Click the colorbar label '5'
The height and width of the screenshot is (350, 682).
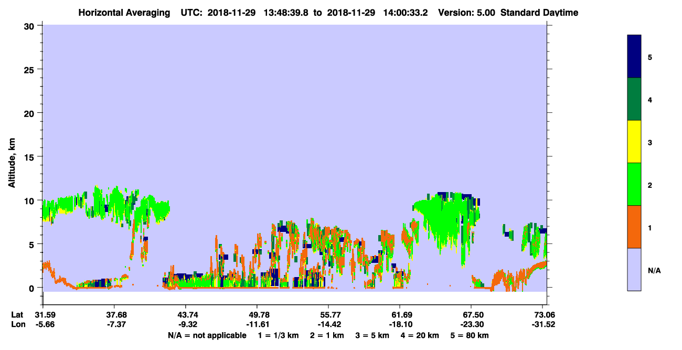point(650,57)
